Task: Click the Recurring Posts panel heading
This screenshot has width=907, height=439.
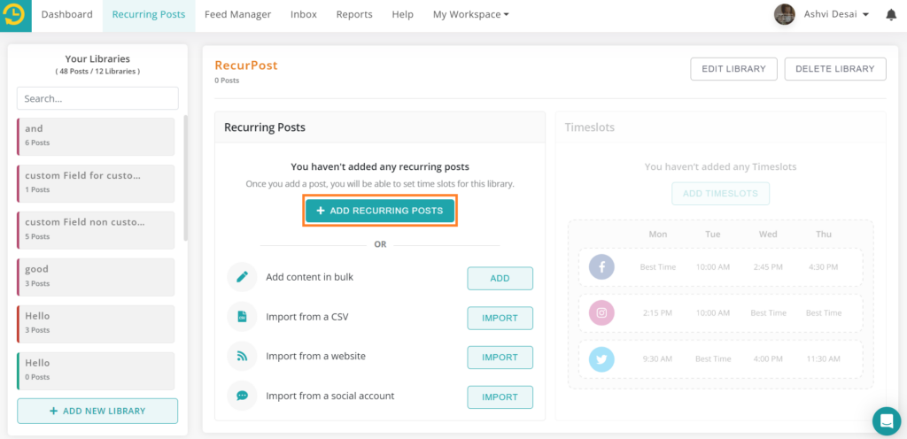Action: point(265,127)
